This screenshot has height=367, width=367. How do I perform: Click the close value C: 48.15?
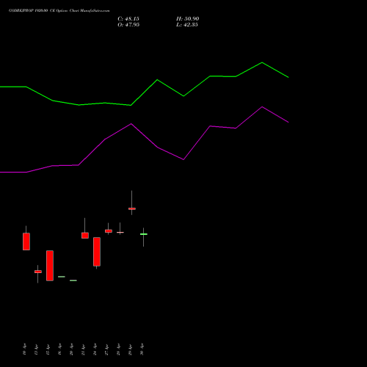pyautogui.click(x=128, y=18)
